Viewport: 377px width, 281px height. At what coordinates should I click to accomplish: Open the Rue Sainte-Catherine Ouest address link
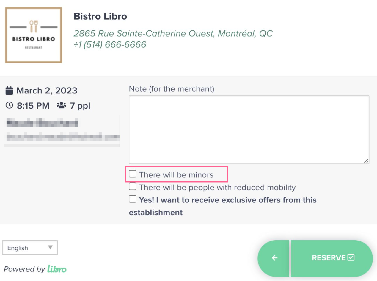pos(173,33)
